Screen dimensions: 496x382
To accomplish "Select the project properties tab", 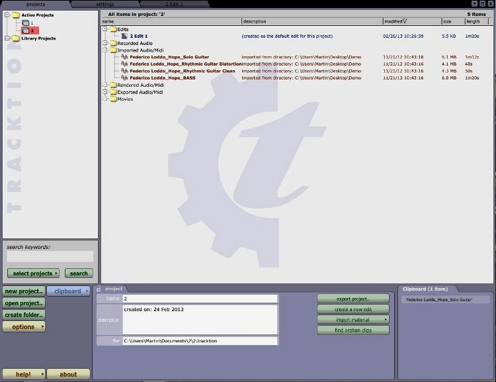I will (x=114, y=289).
